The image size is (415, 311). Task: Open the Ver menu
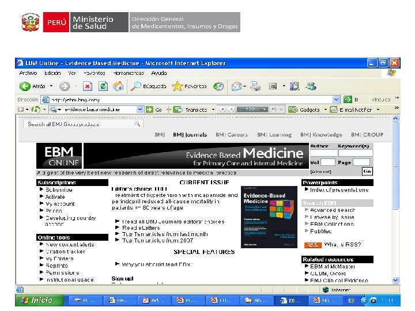[71, 73]
